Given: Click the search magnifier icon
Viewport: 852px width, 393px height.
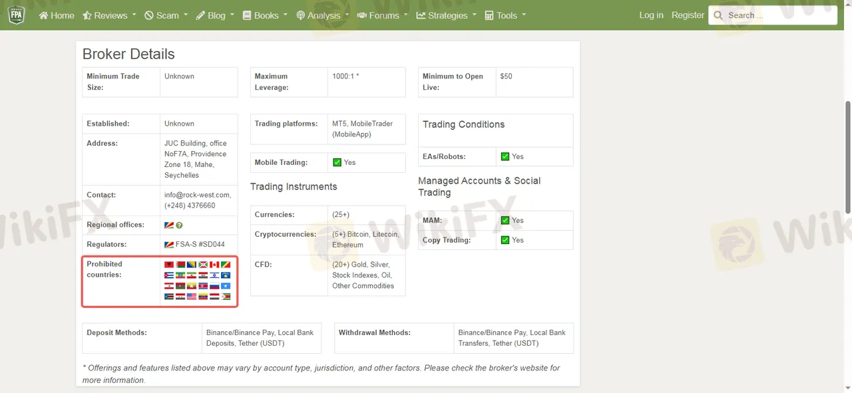Looking at the screenshot, I should tap(718, 15).
